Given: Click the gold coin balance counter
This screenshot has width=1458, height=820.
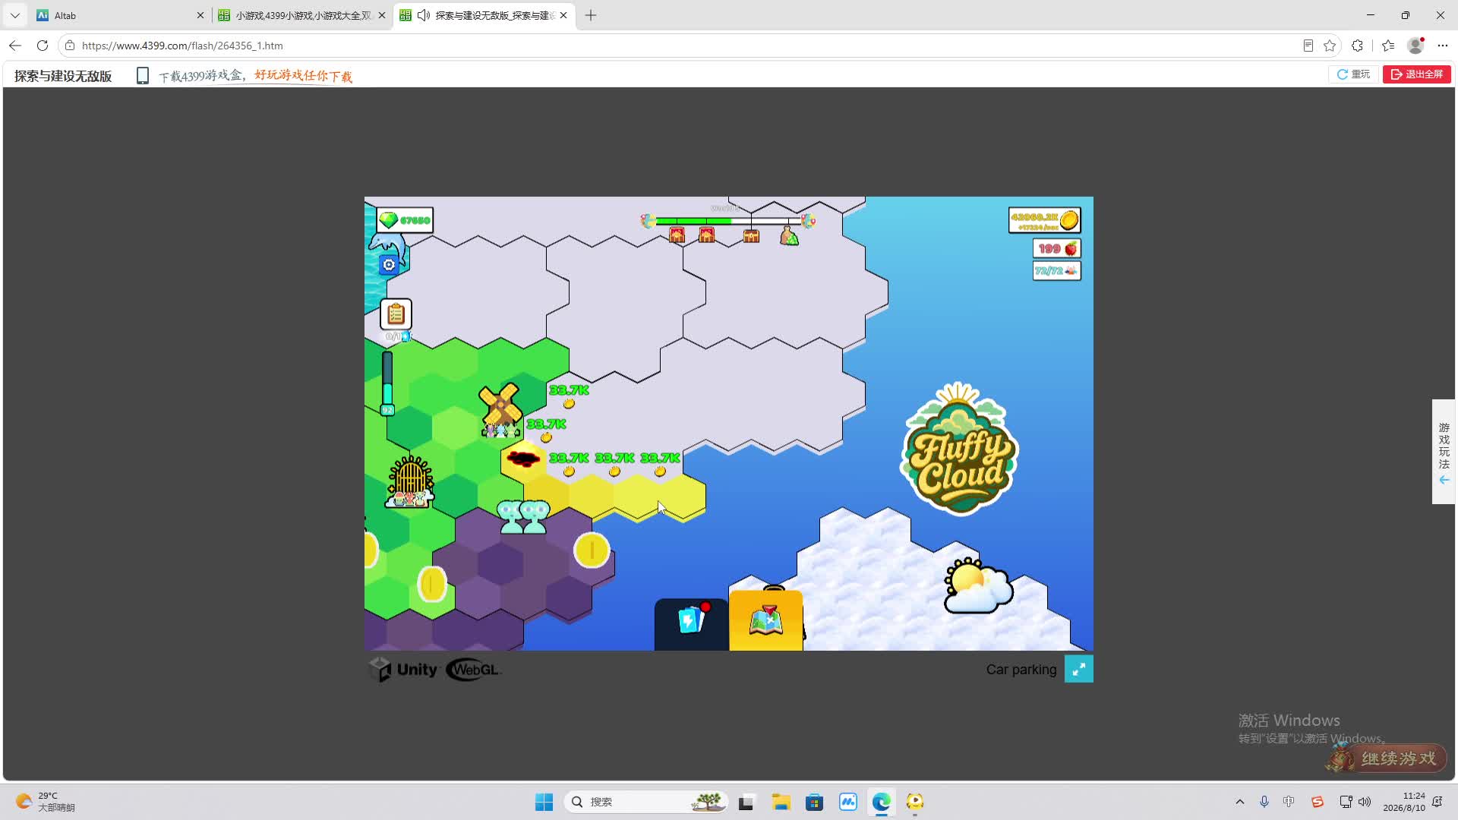Looking at the screenshot, I should click(1045, 220).
